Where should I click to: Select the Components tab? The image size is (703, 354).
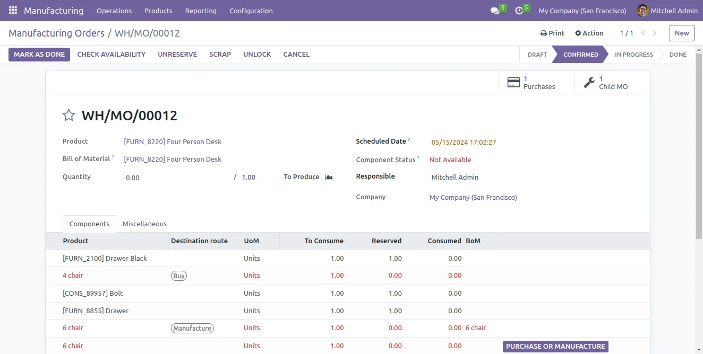tap(89, 224)
